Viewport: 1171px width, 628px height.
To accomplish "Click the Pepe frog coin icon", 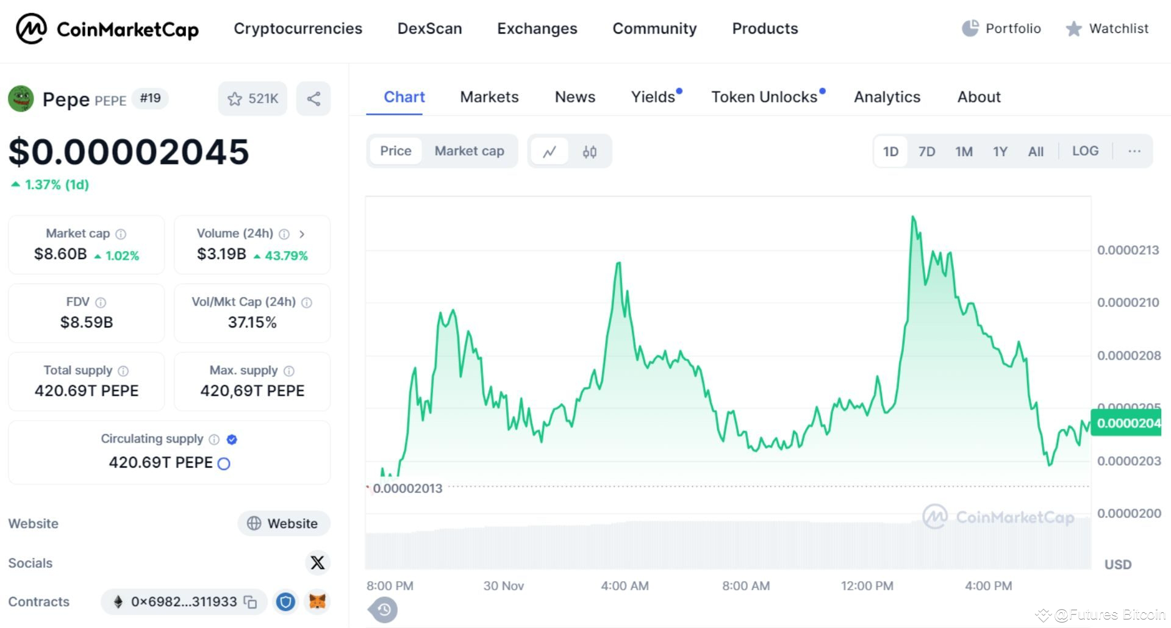I will (x=21, y=98).
